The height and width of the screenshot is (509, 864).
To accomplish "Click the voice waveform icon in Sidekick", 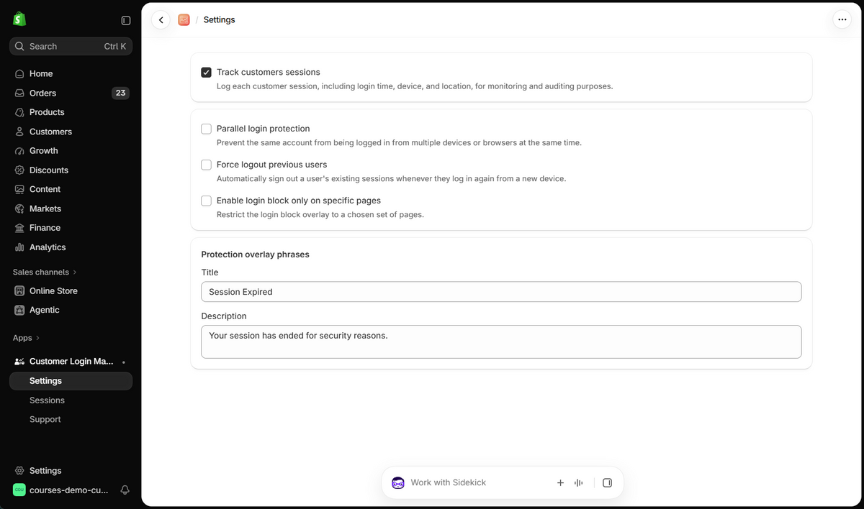I will (x=578, y=483).
